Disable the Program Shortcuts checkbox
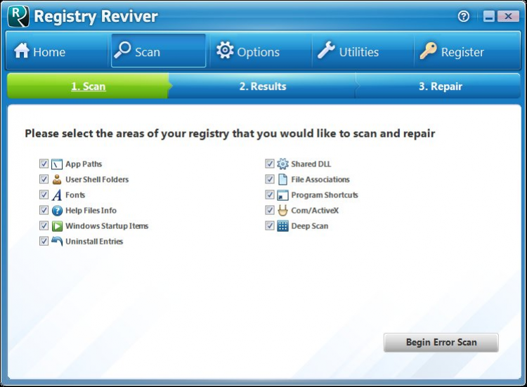This screenshot has width=527, height=387. coord(270,195)
